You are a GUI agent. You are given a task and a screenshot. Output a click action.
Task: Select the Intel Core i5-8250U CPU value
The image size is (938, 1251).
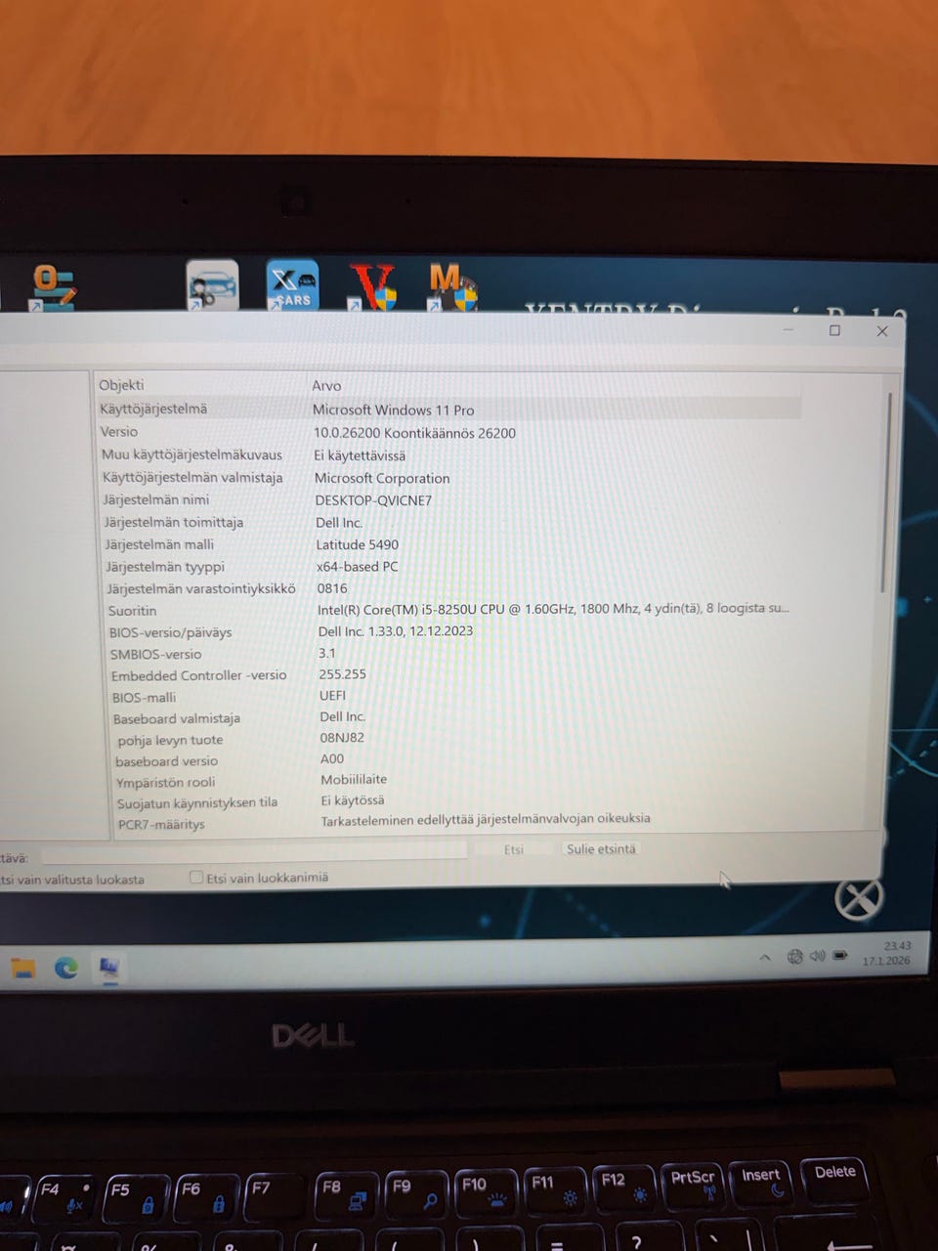click(553, 608)
